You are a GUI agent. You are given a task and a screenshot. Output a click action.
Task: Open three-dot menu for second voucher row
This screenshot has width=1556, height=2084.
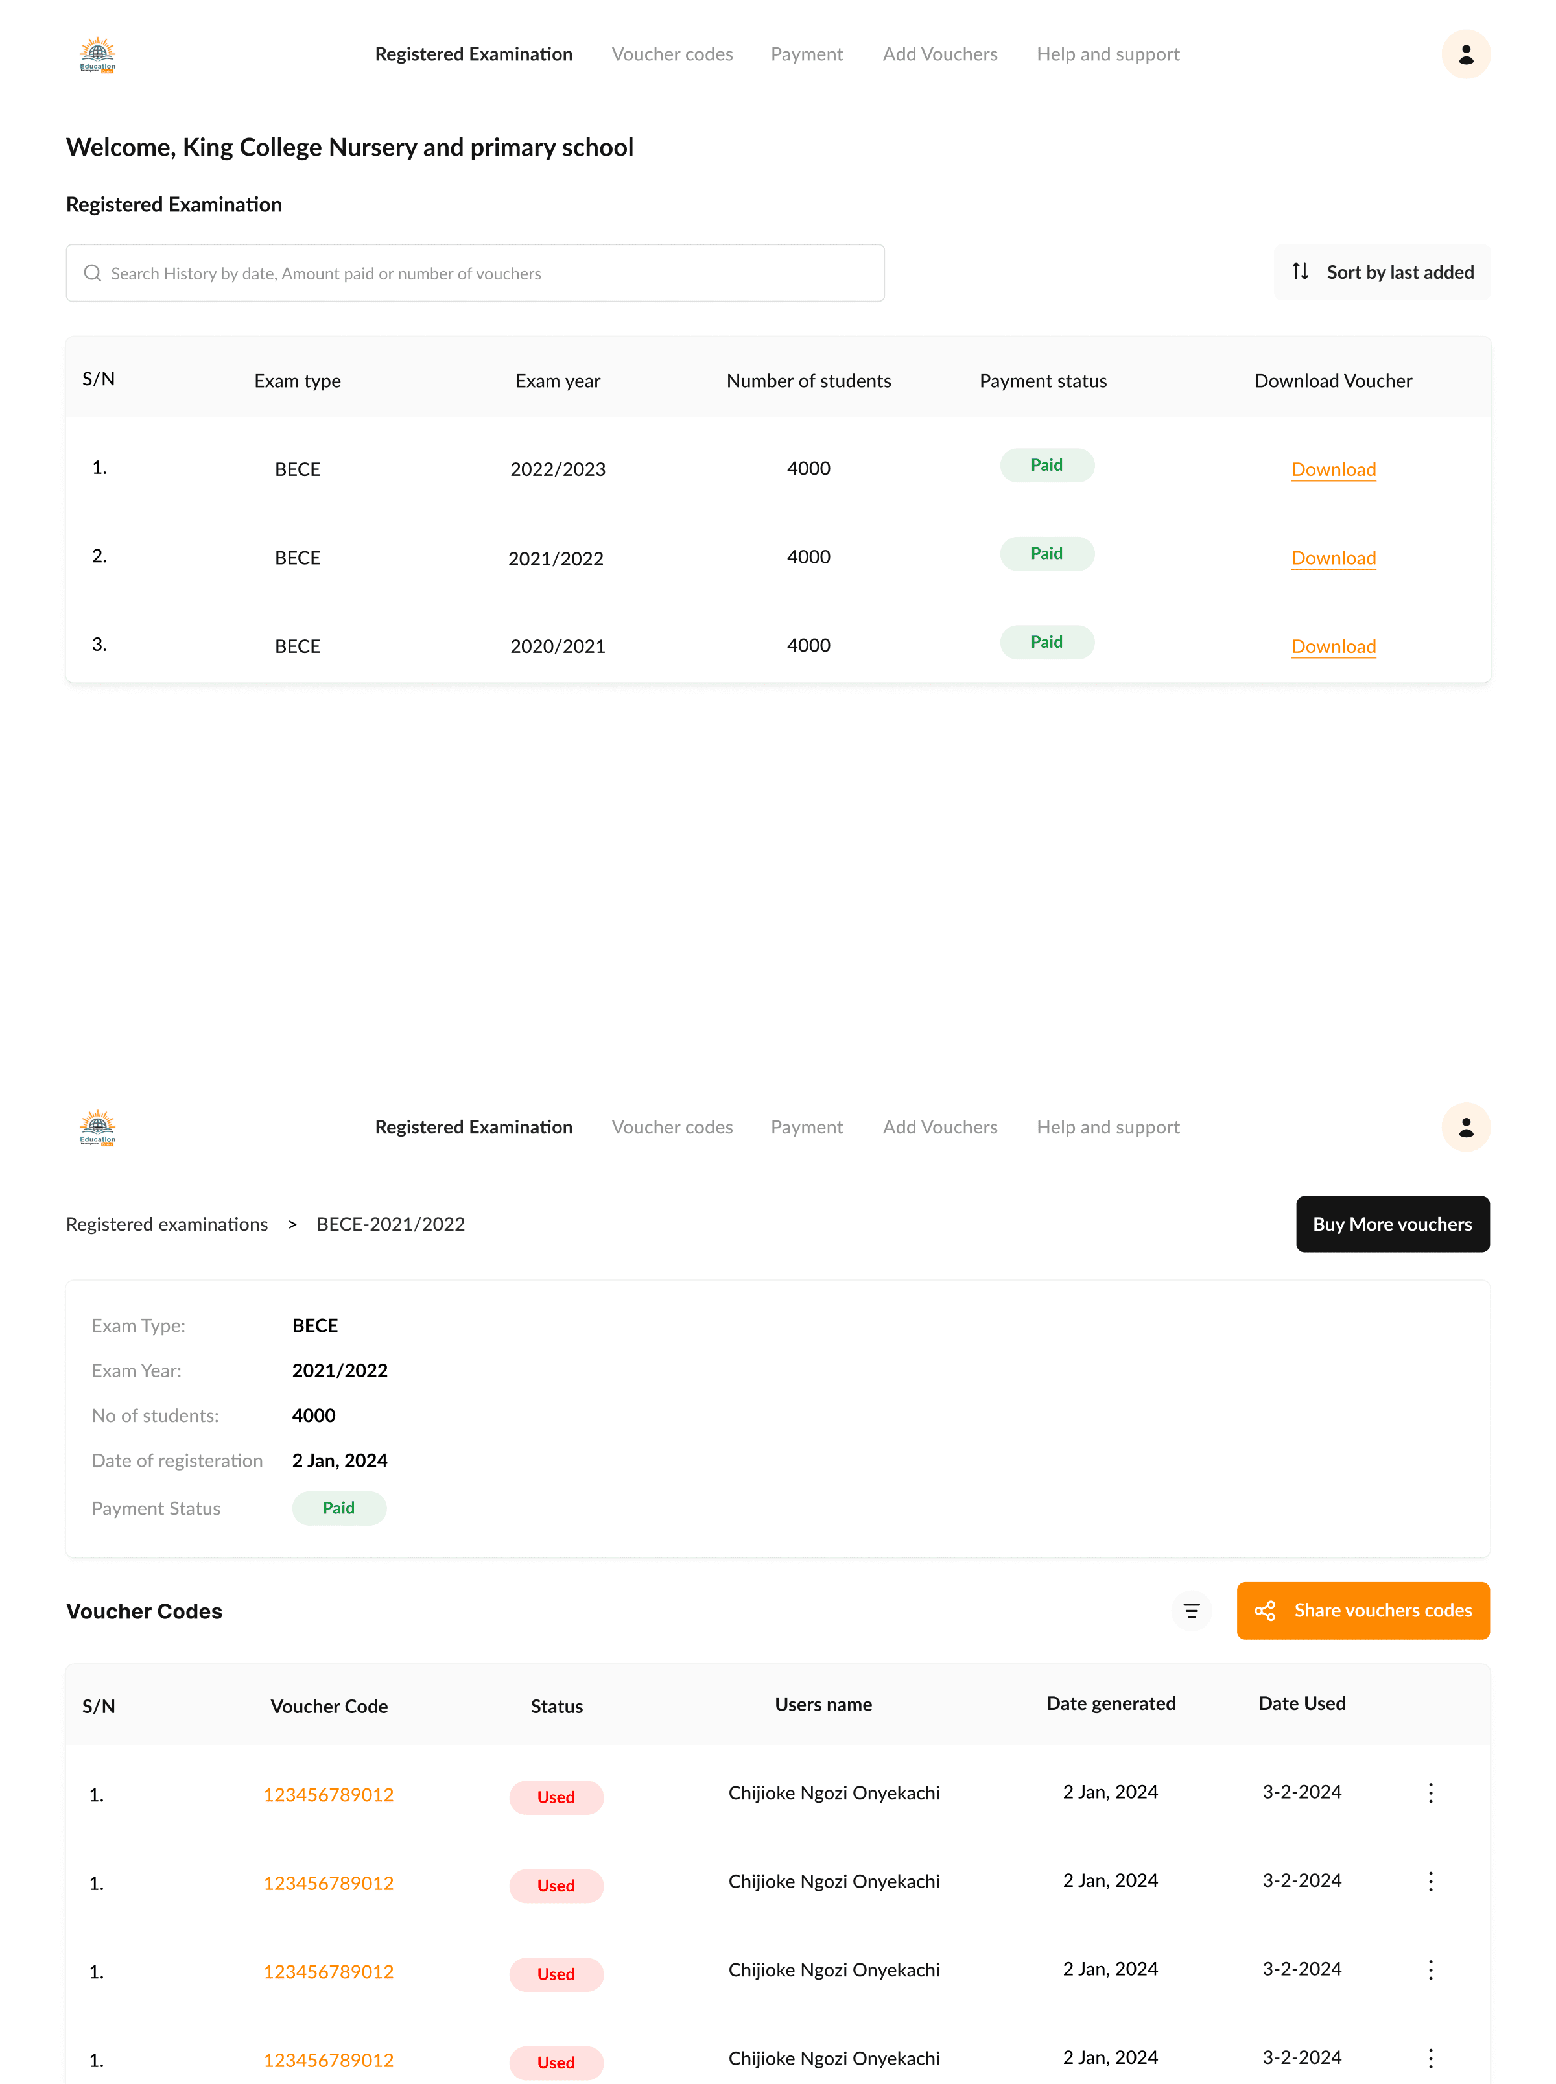1430,1880
